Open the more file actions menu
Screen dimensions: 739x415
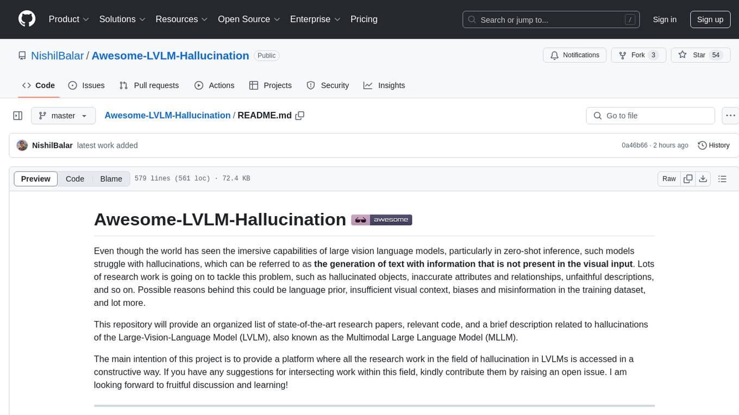[x=730, y=116]
